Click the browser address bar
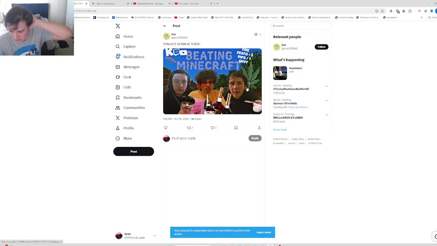This screenshot has width=437, height=246. 222,11
